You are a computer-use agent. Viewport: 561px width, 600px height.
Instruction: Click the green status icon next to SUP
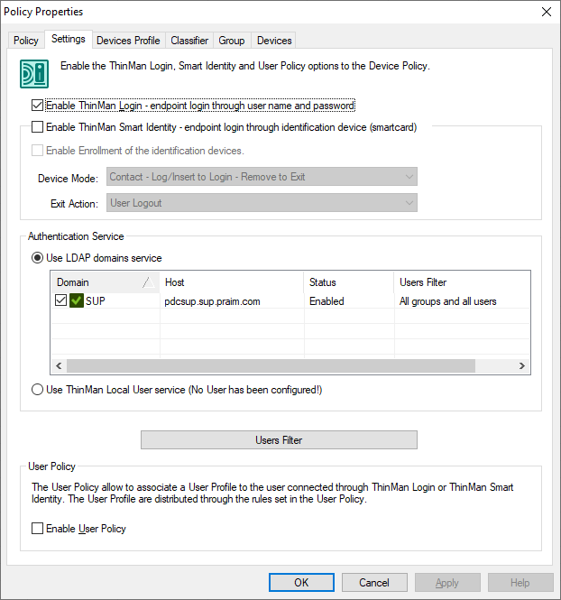[x=76, y=300]
